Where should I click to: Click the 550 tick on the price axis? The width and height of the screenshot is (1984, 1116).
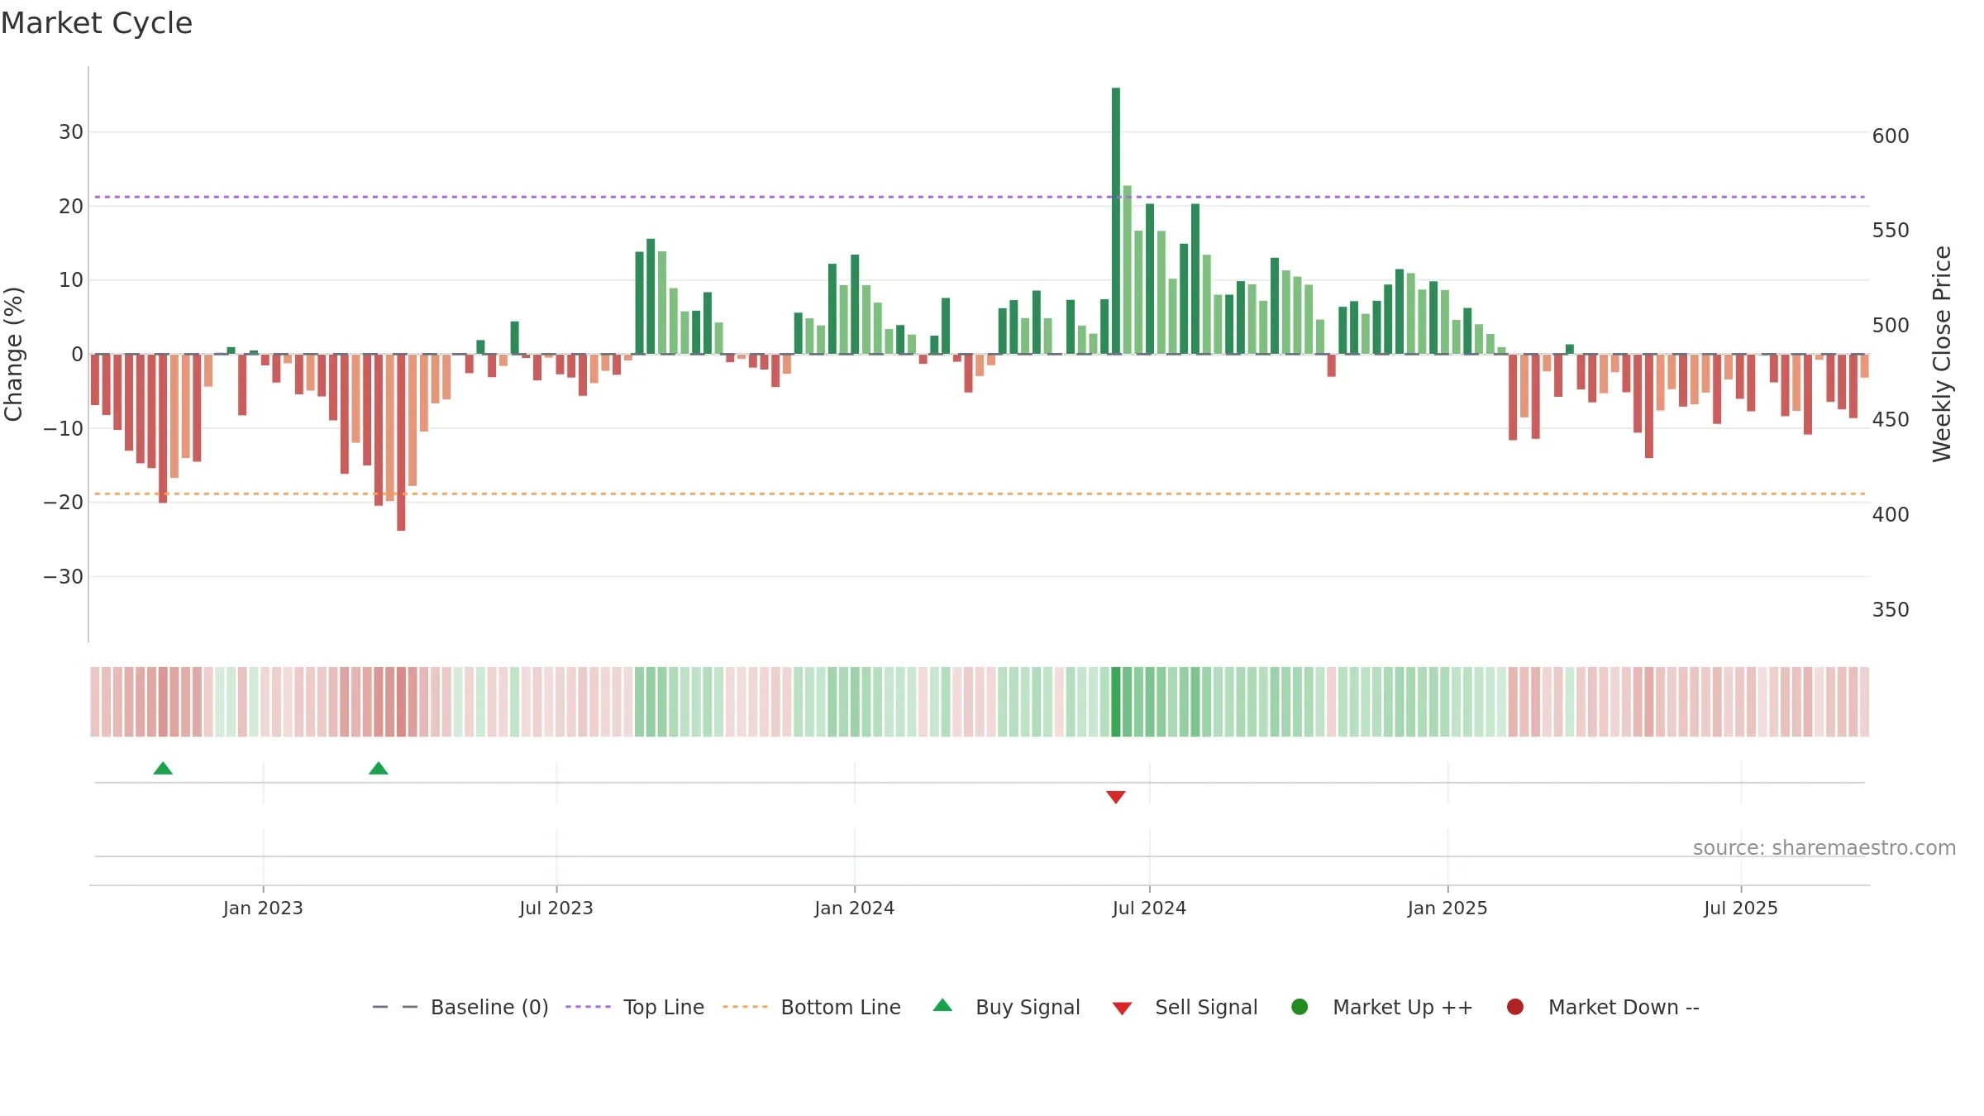point(1891,231)
